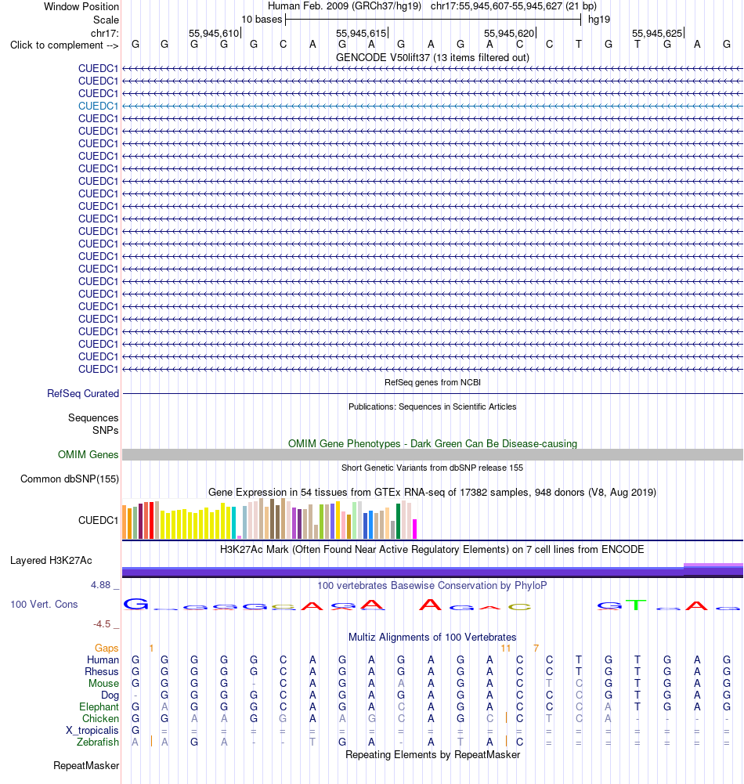Click the 'chr17:55,945,607-55,945,627 (21 bp)' position text
Viewport: 744px width, 784px height.
click(514, 6)
